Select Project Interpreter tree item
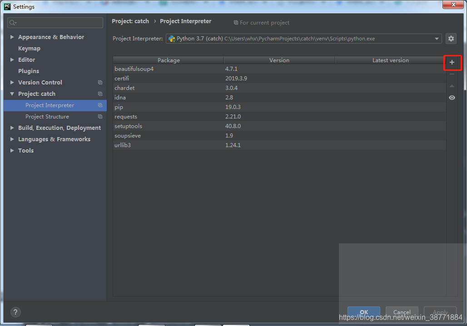This screenshot has height=326, width=467. [55, 105]
